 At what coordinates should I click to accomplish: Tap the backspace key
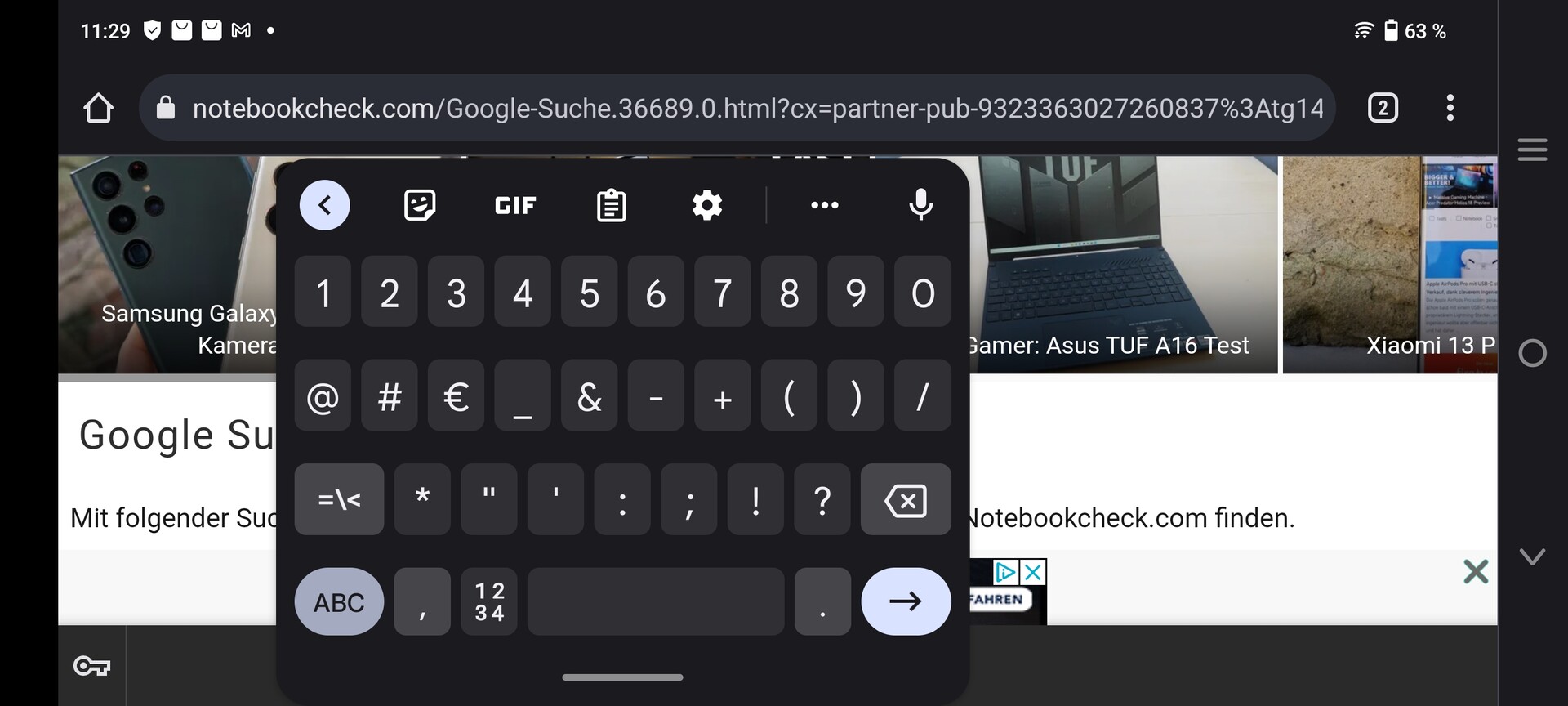point(906,500)
